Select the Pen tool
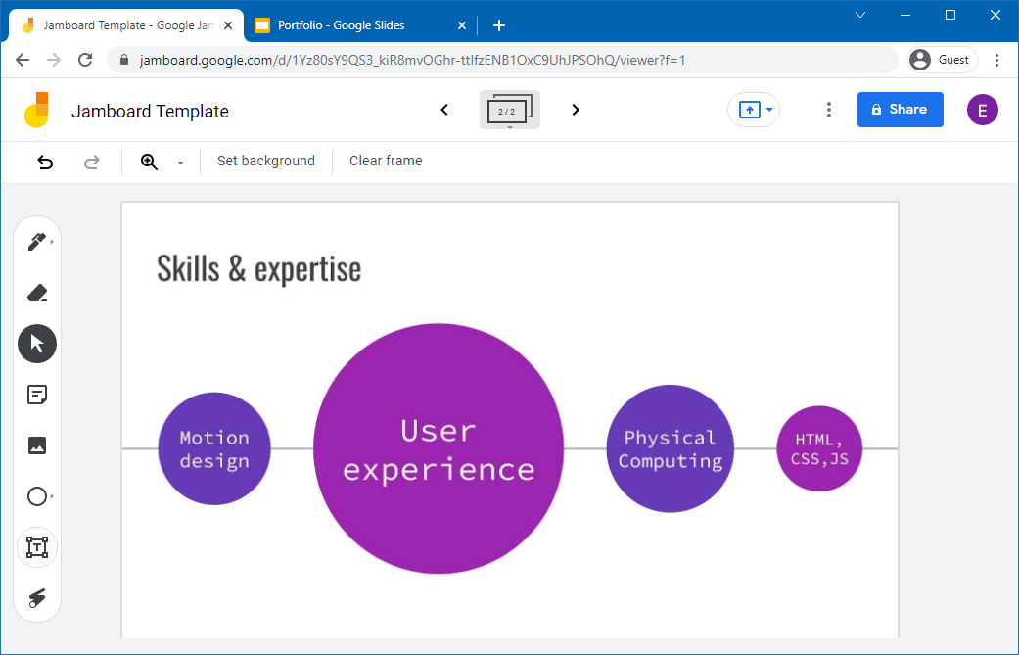 (x=37, y=241)
